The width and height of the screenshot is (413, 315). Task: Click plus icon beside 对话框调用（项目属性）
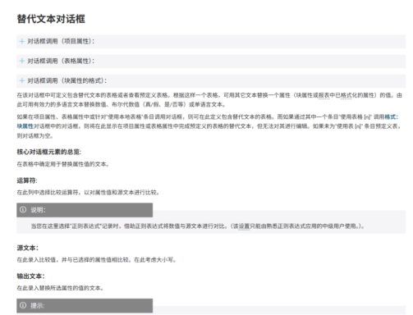point(22,41)
